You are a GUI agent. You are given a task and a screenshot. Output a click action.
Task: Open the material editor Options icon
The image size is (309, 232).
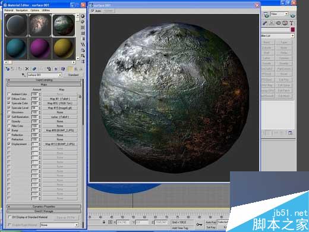tap(83, 51)
